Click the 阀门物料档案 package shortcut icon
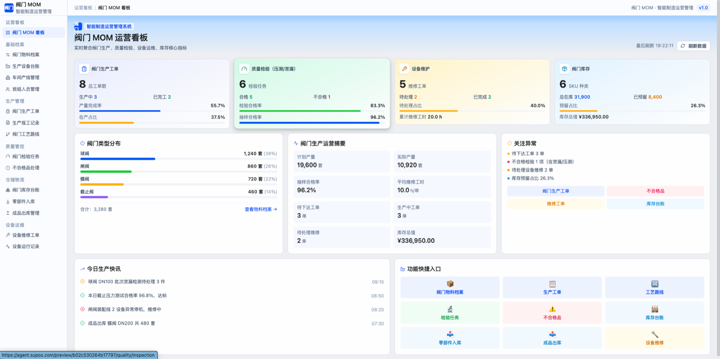 [450, 284]
